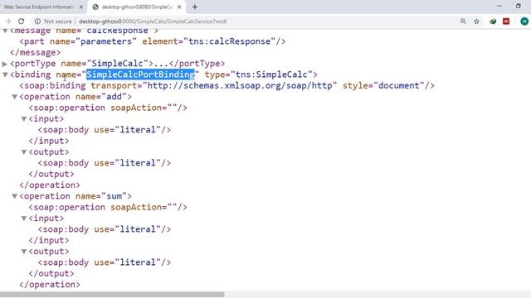Reload the WSDL page
Viewport: 531px width, 298px height.
pyautogui.click(x=21, y=22)
